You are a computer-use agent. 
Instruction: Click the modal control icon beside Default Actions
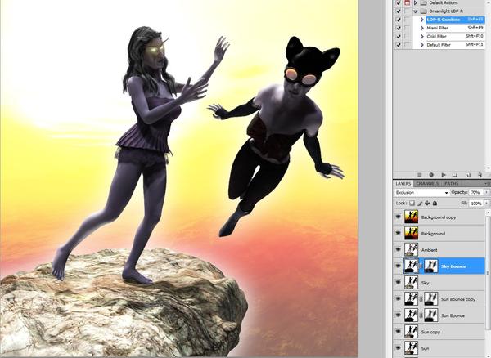click(407, 2)
